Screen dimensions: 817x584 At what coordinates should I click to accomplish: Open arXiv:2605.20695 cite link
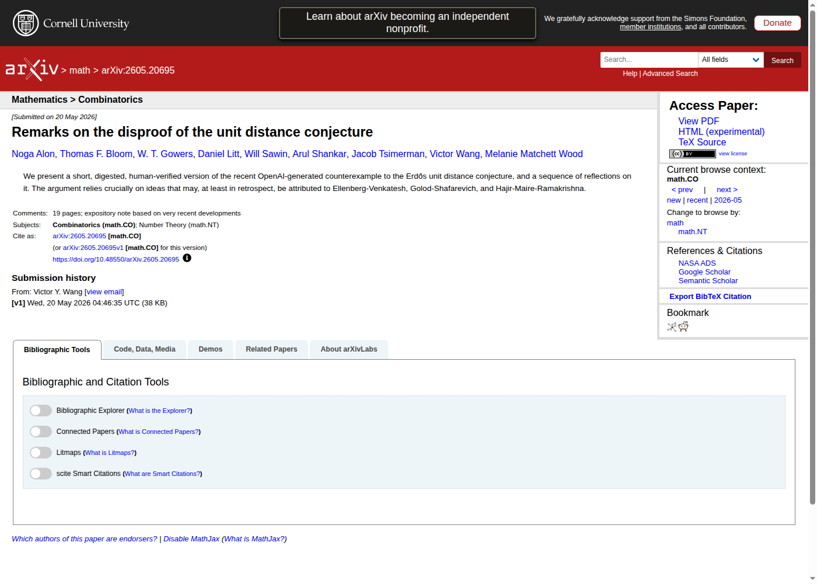[x=79, y=236]
